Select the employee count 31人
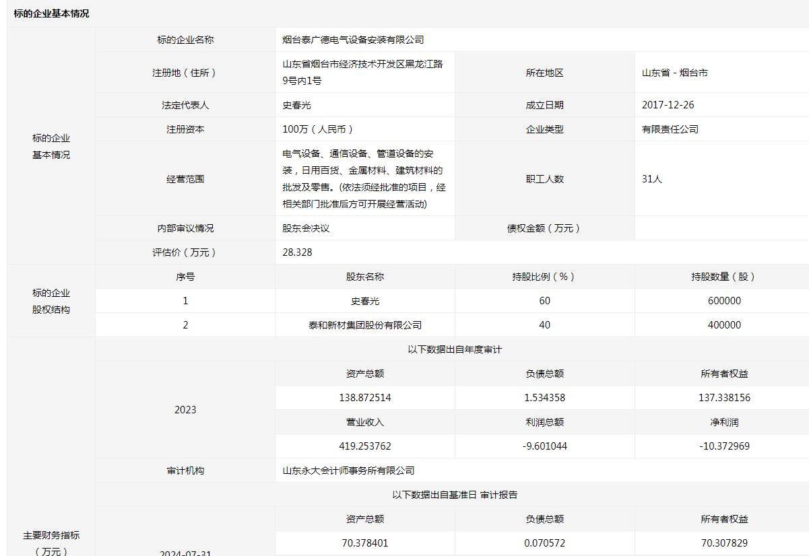 point(652,179)
